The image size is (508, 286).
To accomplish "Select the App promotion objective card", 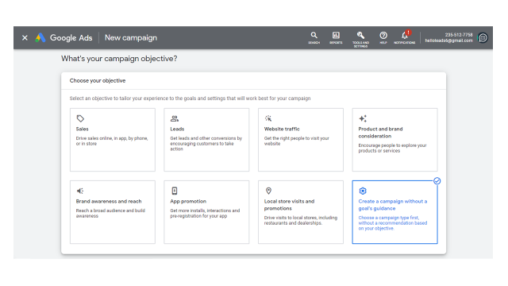I will (206, 212).
